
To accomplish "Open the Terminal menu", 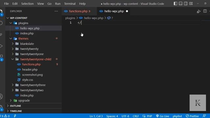I will (70, 4).
